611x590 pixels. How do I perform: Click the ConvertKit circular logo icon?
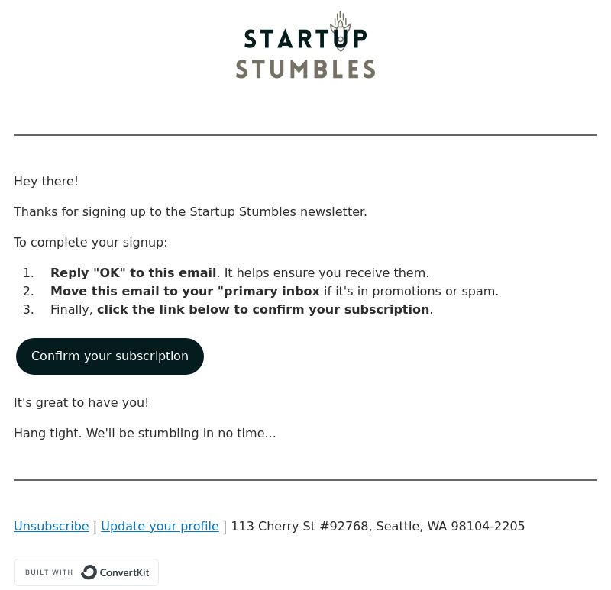(x=89, y=572)
